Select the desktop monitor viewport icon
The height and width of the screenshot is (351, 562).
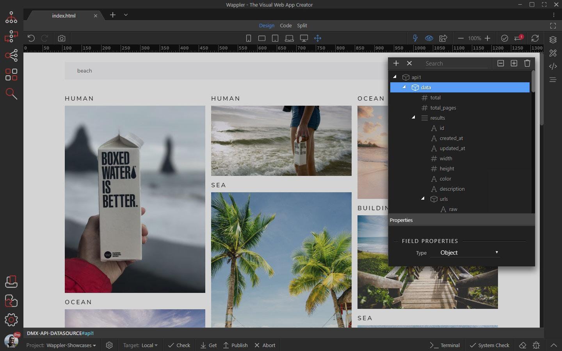pos(304,38)
